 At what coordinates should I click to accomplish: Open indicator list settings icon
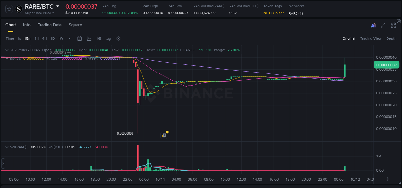coord(109,38)
